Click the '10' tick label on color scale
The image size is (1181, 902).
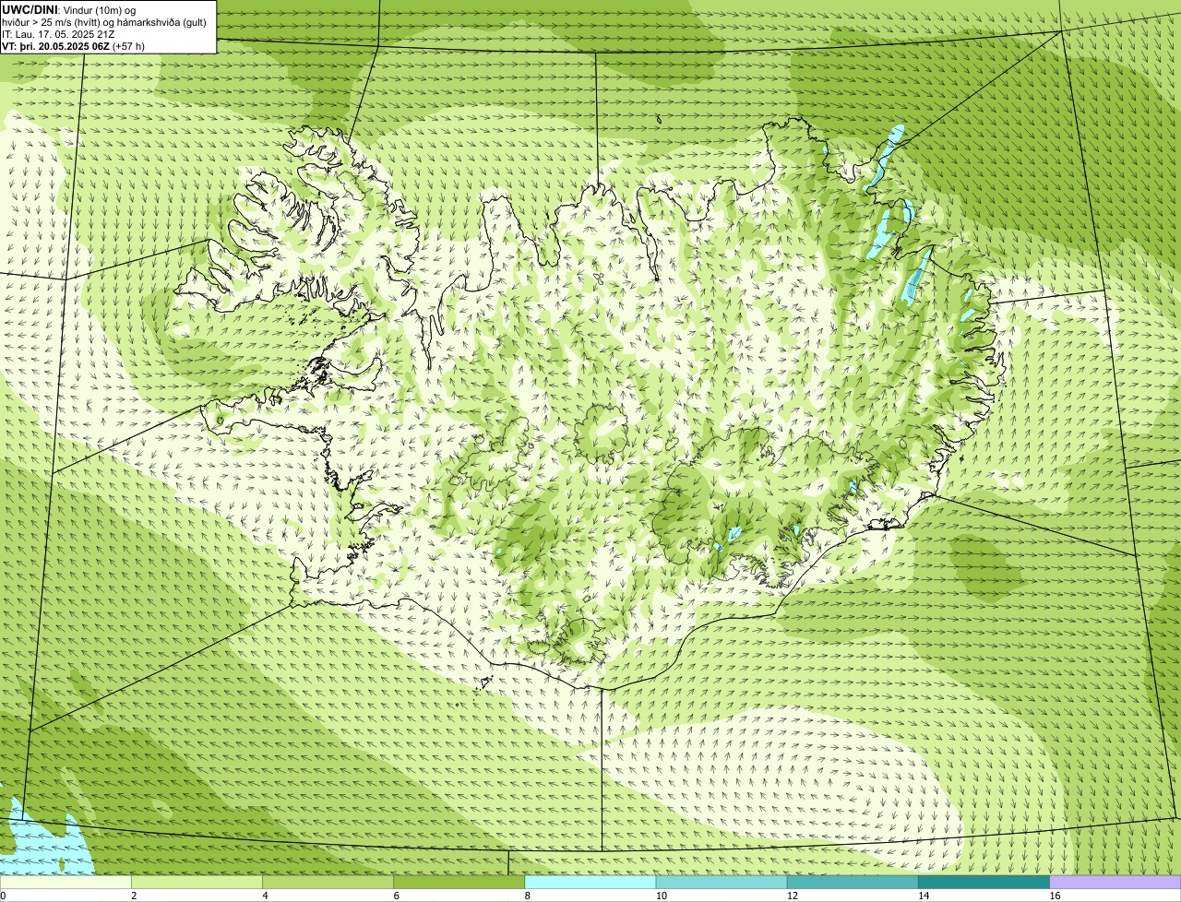click(661, 896)
